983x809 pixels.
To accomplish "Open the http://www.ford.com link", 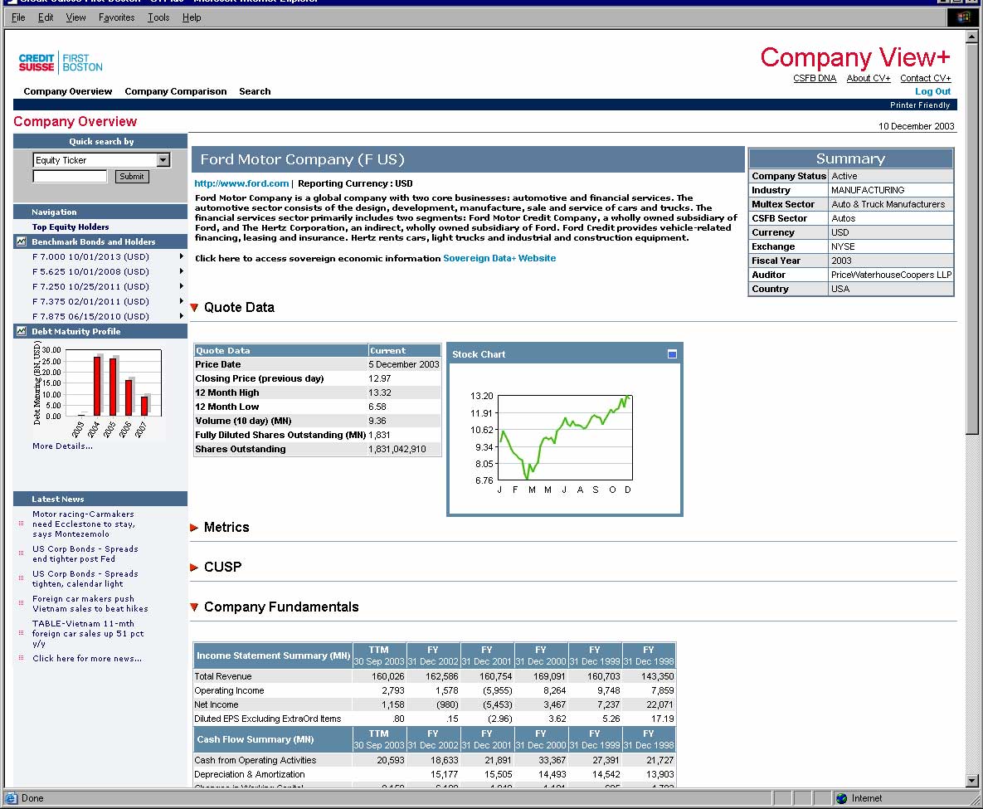I will point(241,183).
